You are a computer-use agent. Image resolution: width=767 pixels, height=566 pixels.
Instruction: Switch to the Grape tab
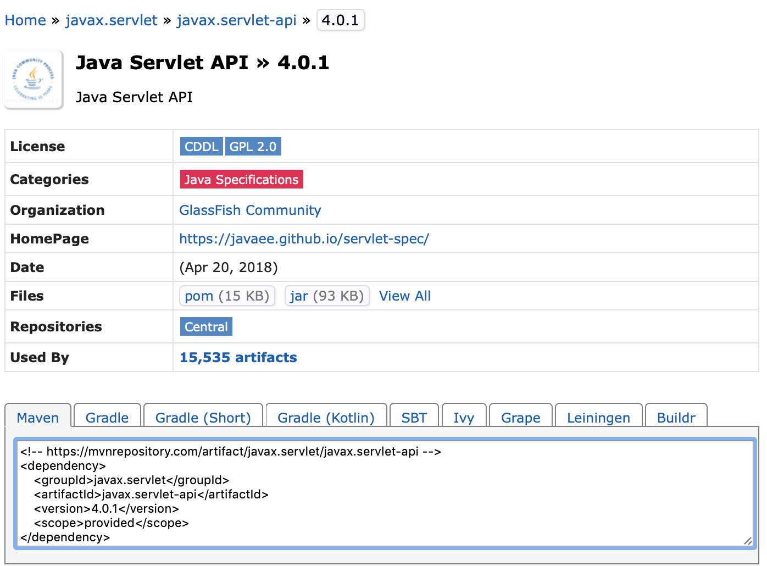pos(520,416)
